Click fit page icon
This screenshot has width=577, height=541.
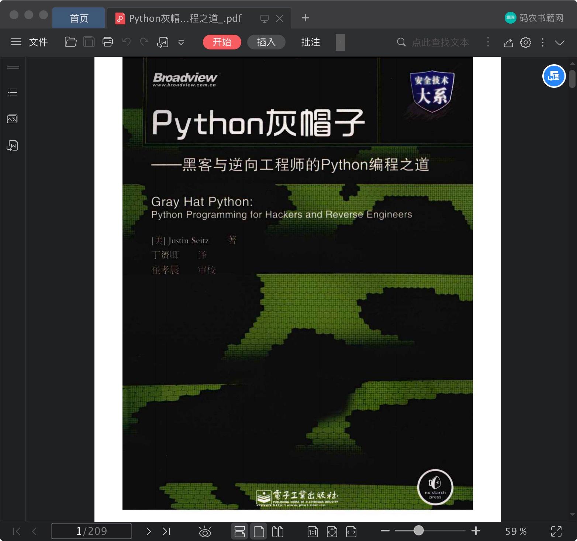(x=332, y=531)
